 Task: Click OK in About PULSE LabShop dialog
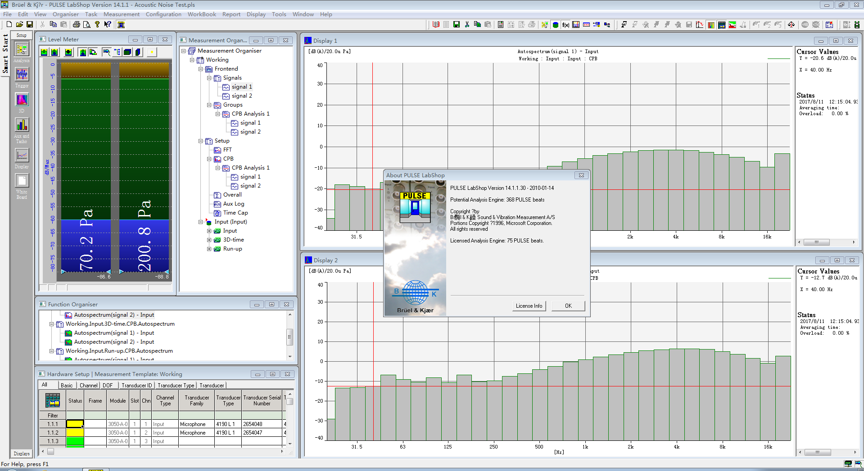[568, 306]
